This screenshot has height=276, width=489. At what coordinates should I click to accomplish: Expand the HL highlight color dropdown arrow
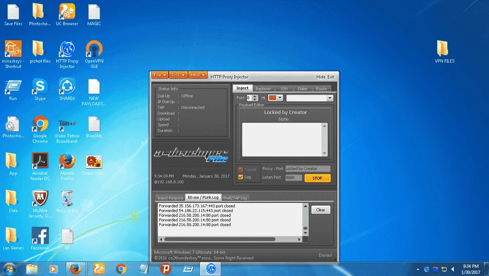[280, 98]
